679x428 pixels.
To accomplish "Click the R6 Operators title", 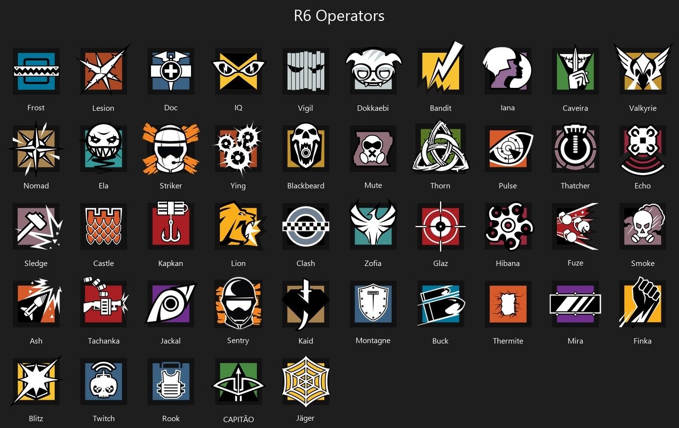I will coord(339,16).
